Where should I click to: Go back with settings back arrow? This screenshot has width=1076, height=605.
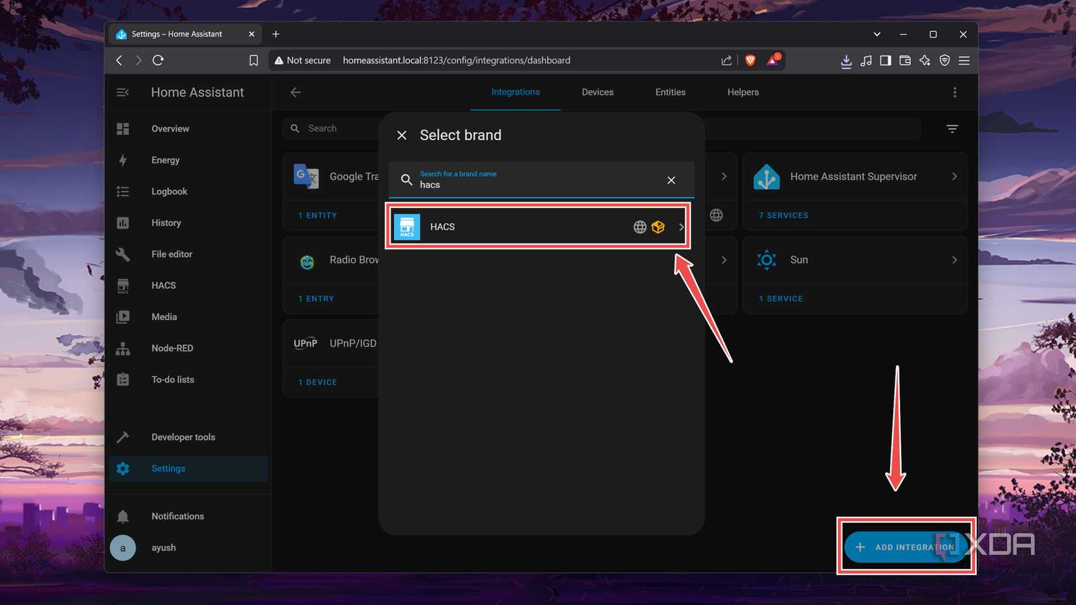(295, 92)
